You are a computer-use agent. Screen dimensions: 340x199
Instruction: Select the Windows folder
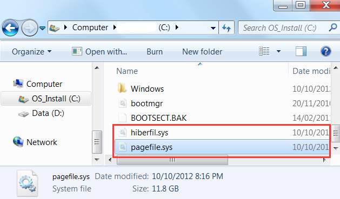pos(147,89)
